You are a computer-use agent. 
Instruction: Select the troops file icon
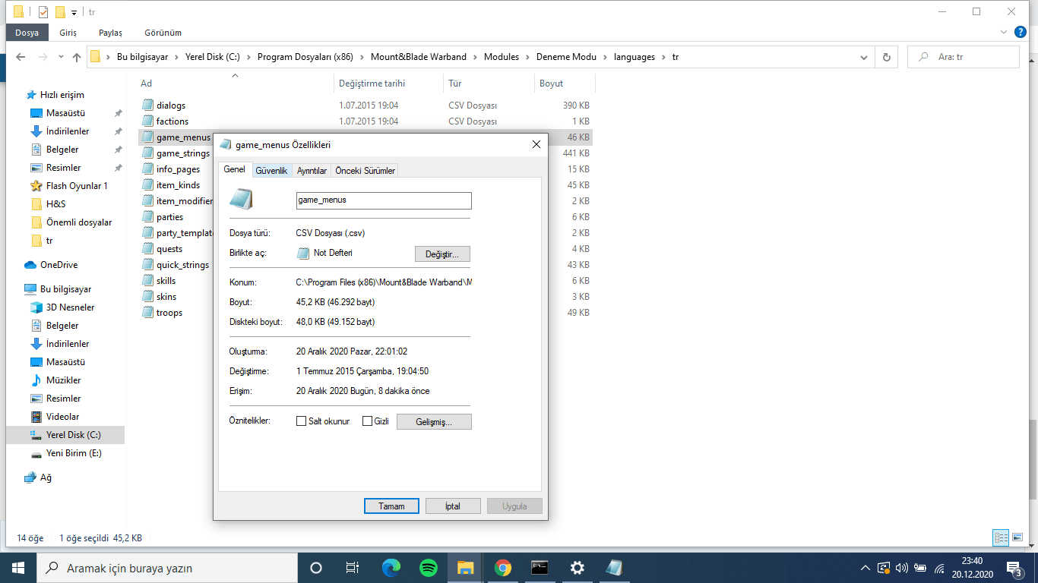(x=148, y=312)
